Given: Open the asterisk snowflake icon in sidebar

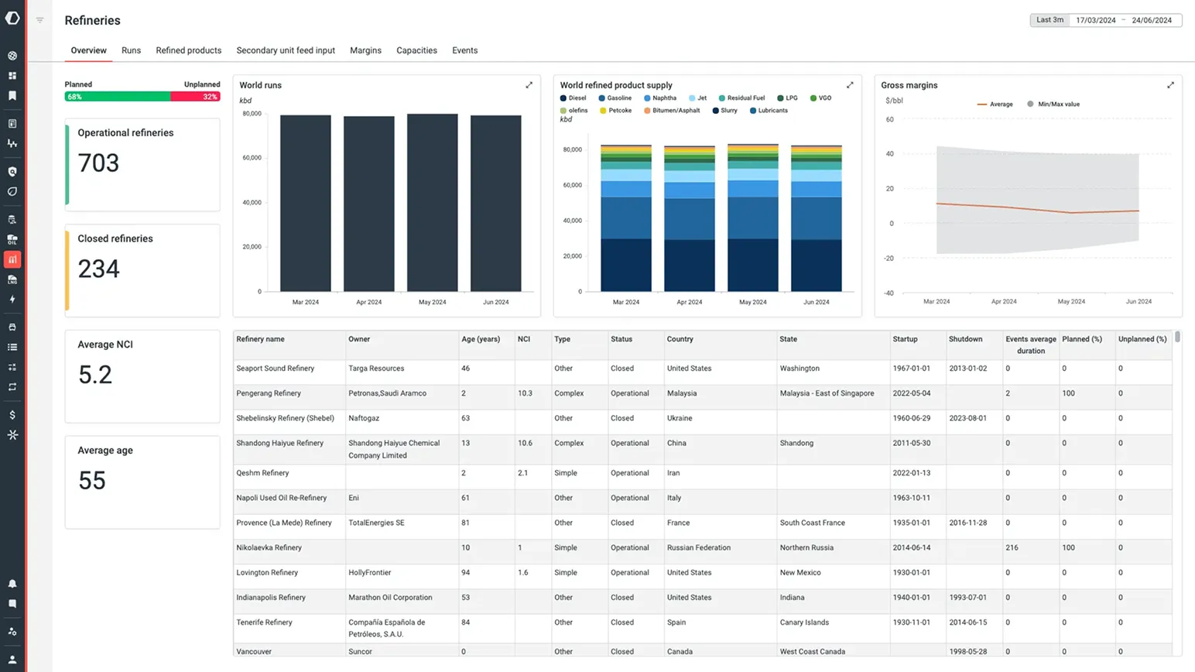Looking at the screenshot, I should click(x=12, y=435).
